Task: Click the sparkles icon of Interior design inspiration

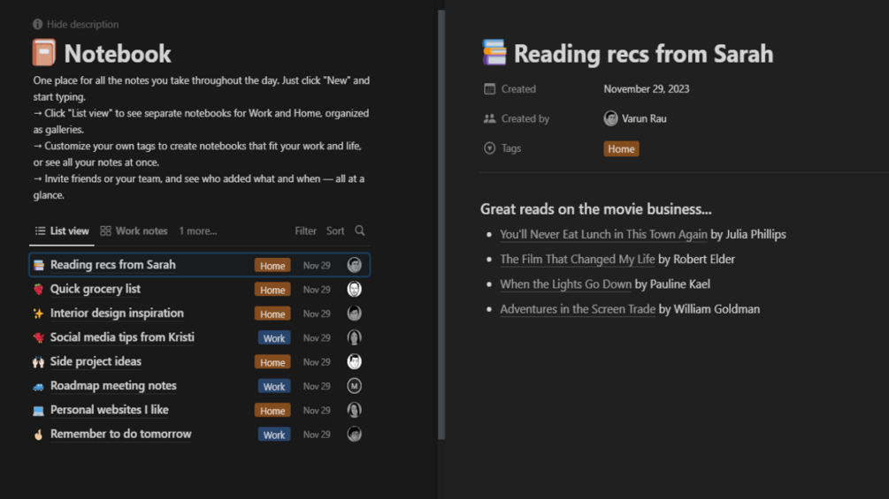Action: pyautogui.click(x=39, y=314)
